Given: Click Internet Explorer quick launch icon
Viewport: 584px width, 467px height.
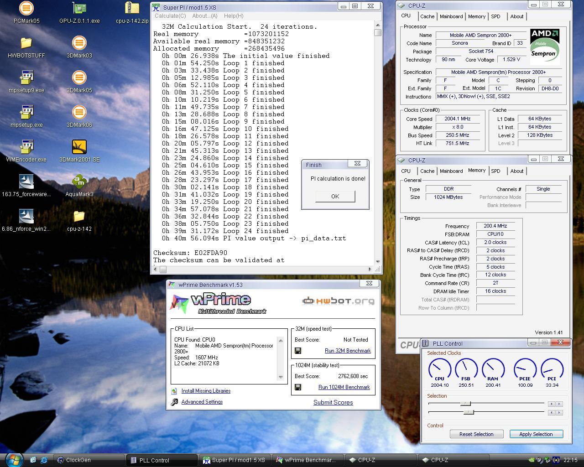Looking at the screenshot, I should [44, 460].
